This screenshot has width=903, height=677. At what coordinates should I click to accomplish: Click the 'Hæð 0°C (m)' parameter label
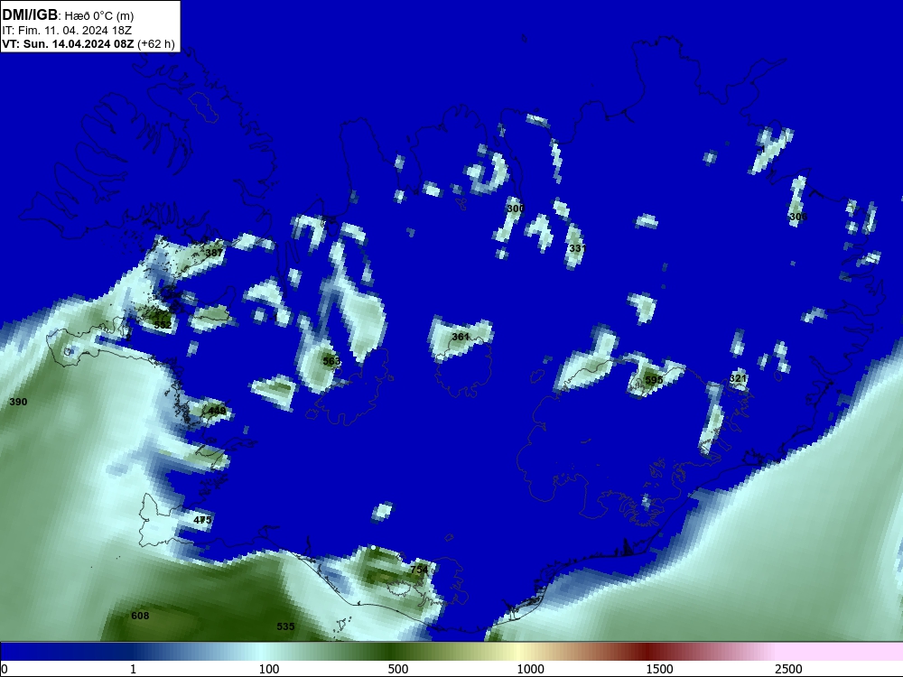(x=99, y=15)
